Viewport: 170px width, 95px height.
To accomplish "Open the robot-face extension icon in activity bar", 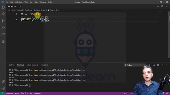I will point(3,41).
